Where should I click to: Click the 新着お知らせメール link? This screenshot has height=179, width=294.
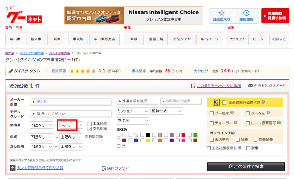coord(270,86)
